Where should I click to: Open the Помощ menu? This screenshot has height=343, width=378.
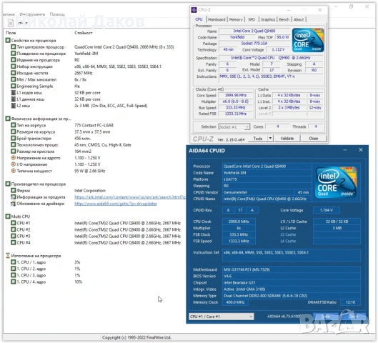57,14
